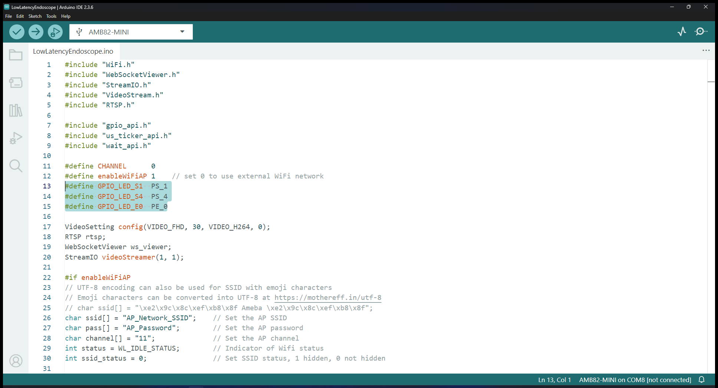Click the user account profile icon

(x=16, y=361)
